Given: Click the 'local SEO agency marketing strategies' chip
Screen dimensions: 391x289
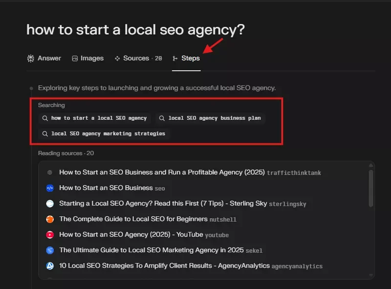Looking at the screenshot, I should [x=104, y=133].
